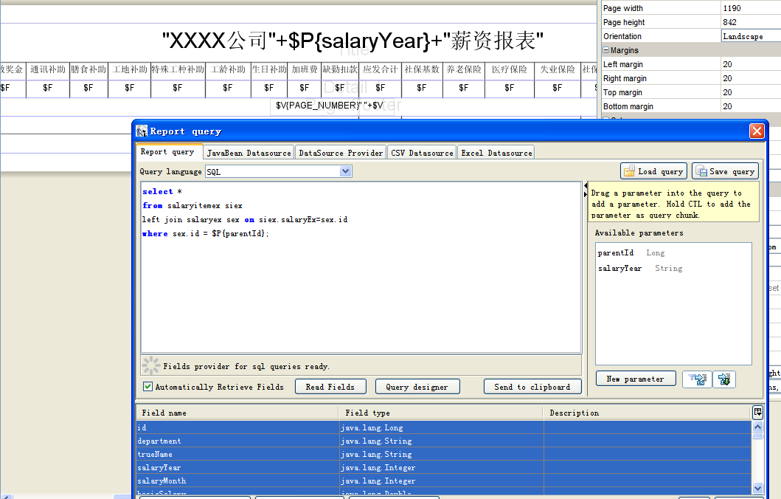The width and height of the screenshot is (781, 499).
Task: Open the Query designer
Action: 417,387
